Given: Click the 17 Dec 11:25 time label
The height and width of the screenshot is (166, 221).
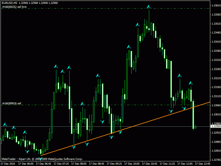Looking at the screenshot, I should pos(167,164).
